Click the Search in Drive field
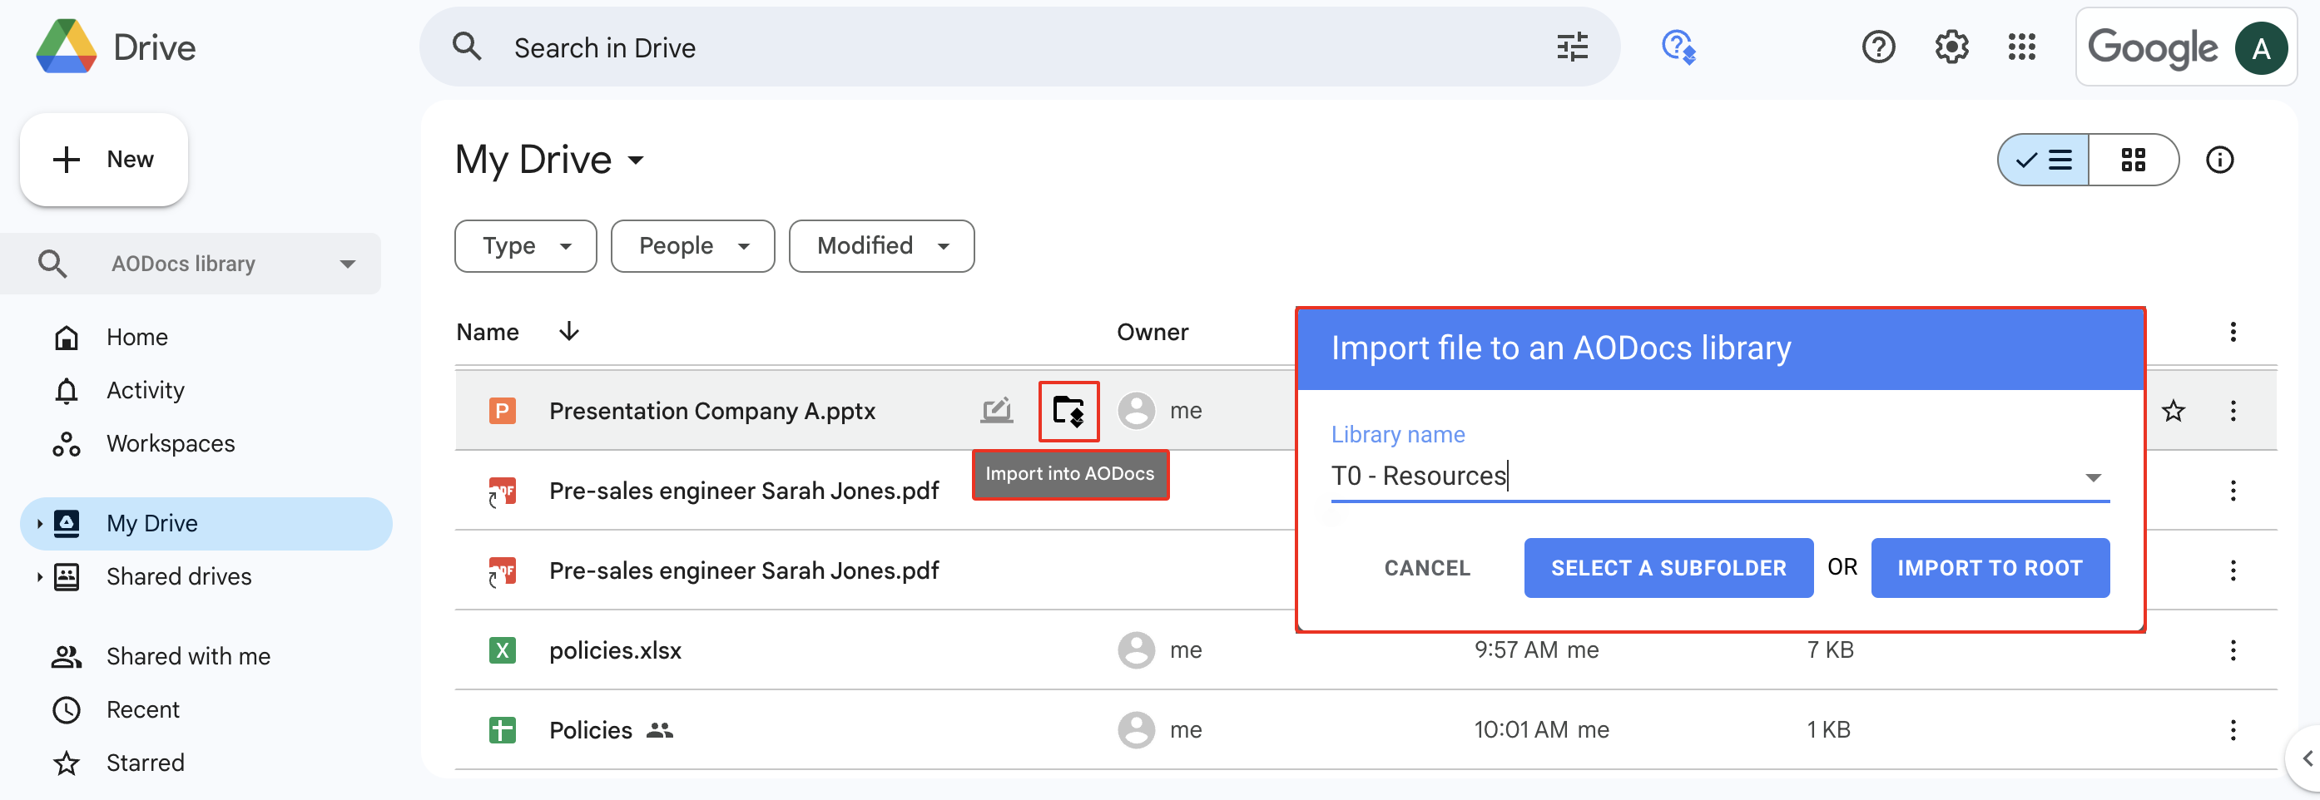This screenshot has width=2320, height=800. click(x=1019, y=47)
